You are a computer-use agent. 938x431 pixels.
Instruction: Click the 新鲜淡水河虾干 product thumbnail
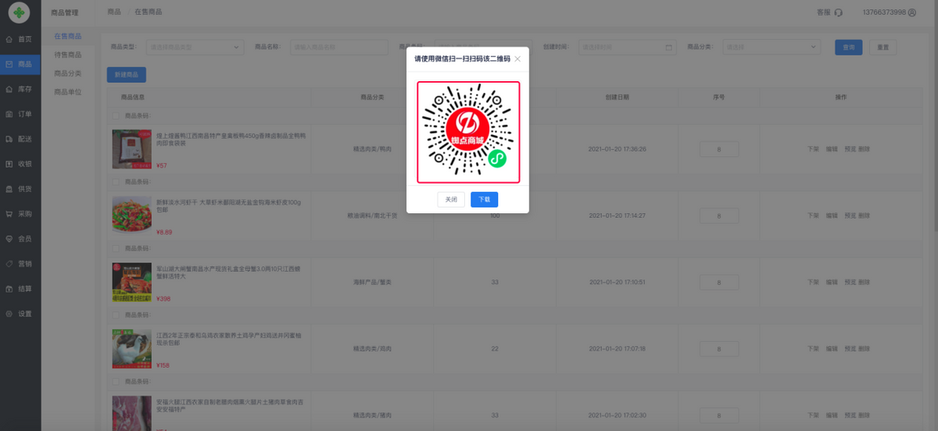coord(132,215)
